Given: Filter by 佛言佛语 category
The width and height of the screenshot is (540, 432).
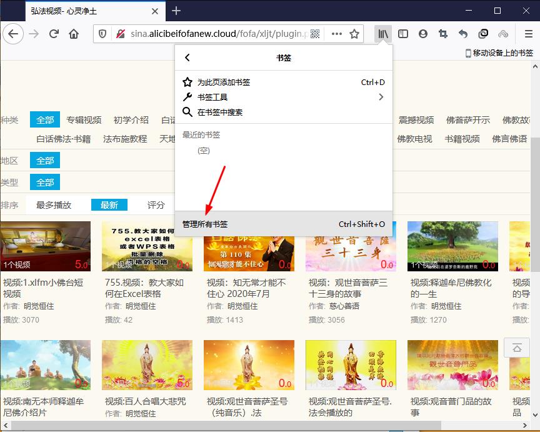Looking at the screenshot, I should [509, 139].
